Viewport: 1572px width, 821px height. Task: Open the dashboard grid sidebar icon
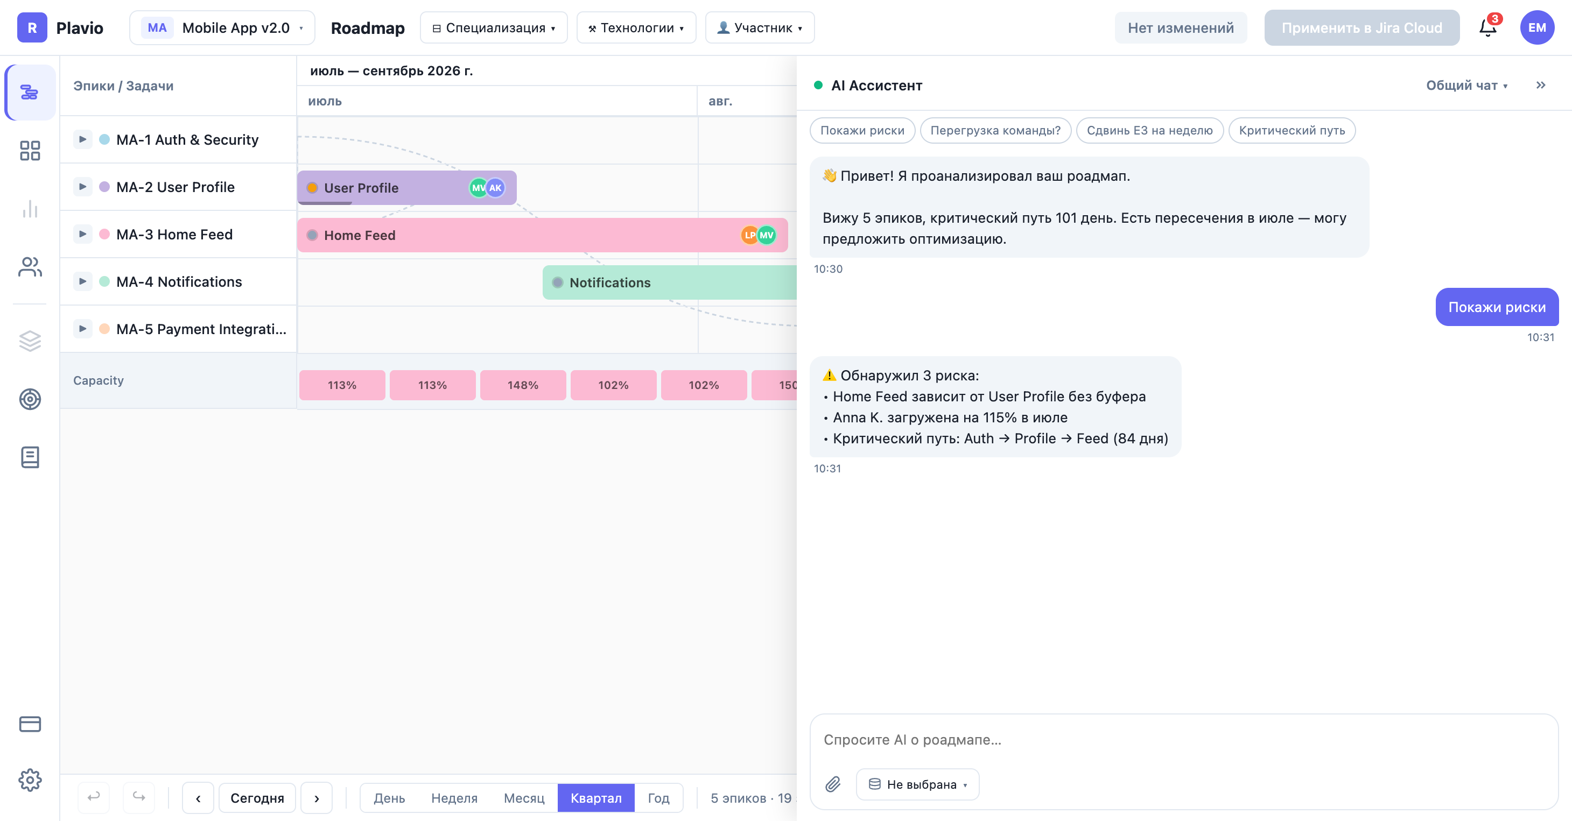[30, 151]
